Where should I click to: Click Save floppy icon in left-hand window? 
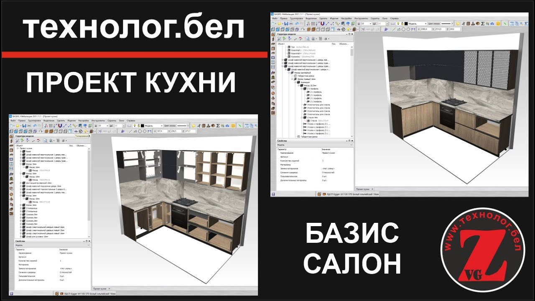tap(24, 126)
